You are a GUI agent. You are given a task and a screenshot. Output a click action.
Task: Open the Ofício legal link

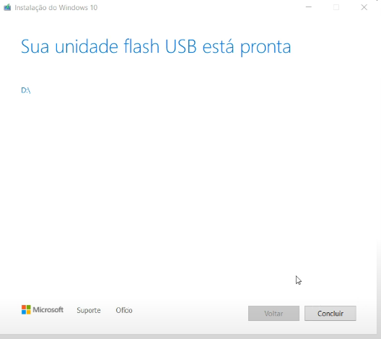point(124,310)
